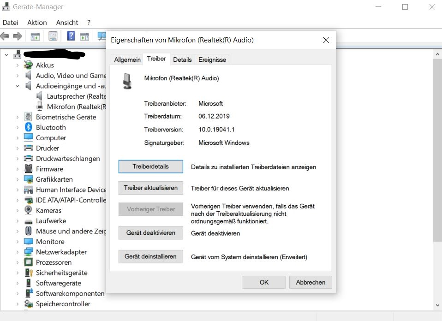442x321 pixels.
Task: Click the Drucker printer icon
Action: (x=29, y=148)
